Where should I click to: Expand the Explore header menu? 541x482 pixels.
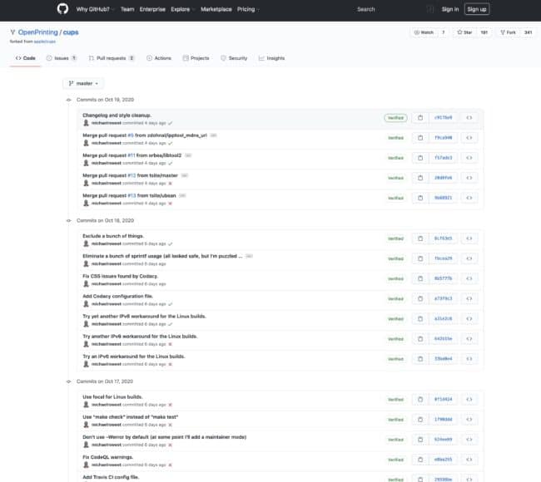click(182, 9)
